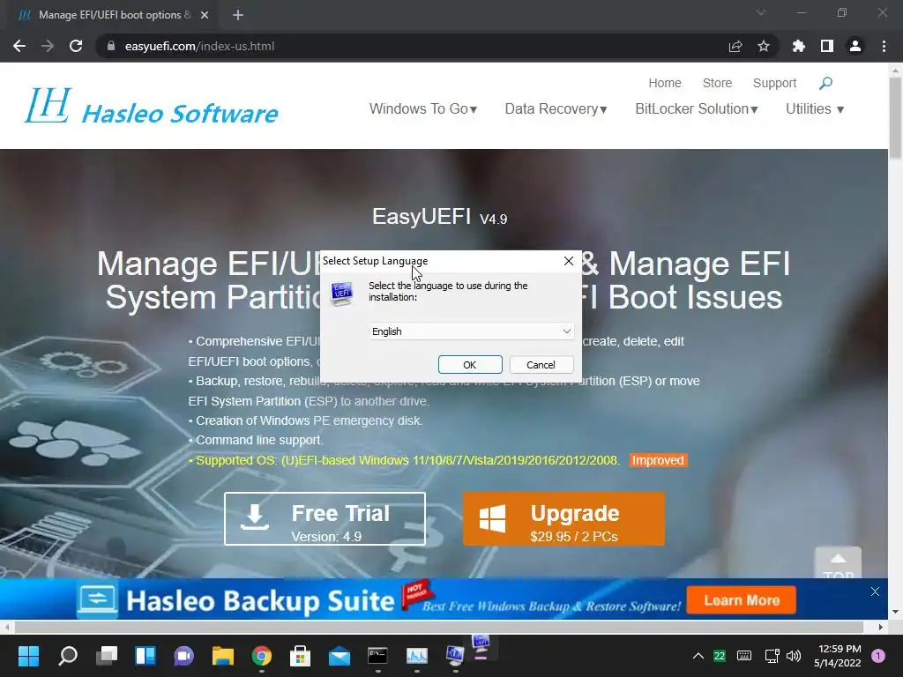
Task: Click the Hasleo Software logo
Action: [x=152, y=107]
